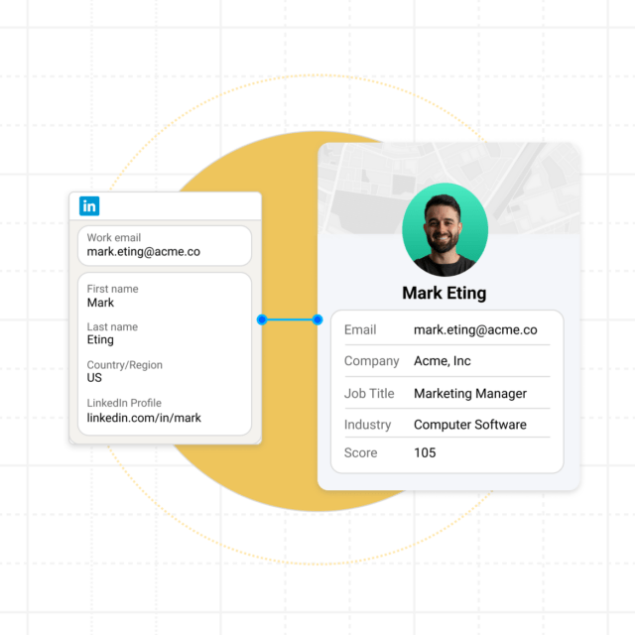Image resolution: width=635 pixels, height=635 pixels.
Task: Click First name value Mark
Action: click(100, 303)
